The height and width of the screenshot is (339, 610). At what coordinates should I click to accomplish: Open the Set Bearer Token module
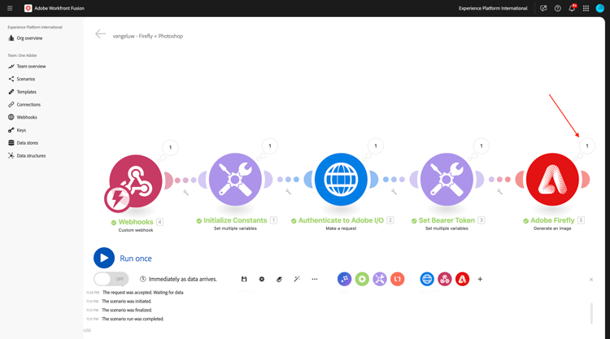[x=447, y=179]
